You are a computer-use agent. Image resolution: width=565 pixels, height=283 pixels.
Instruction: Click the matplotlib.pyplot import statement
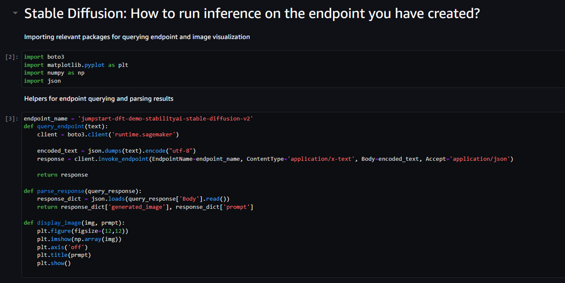coord(75,65)
